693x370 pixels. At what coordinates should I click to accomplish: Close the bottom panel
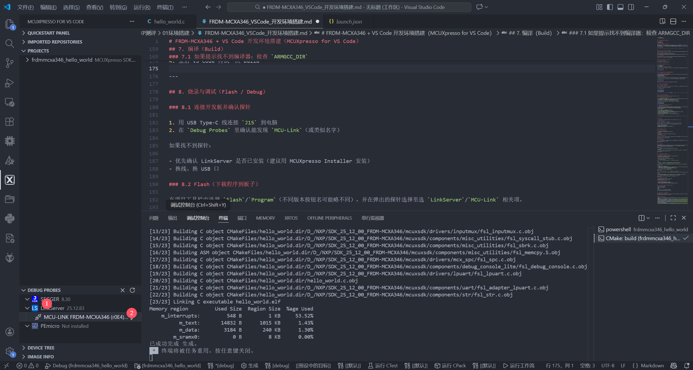(x=684, y=218)
